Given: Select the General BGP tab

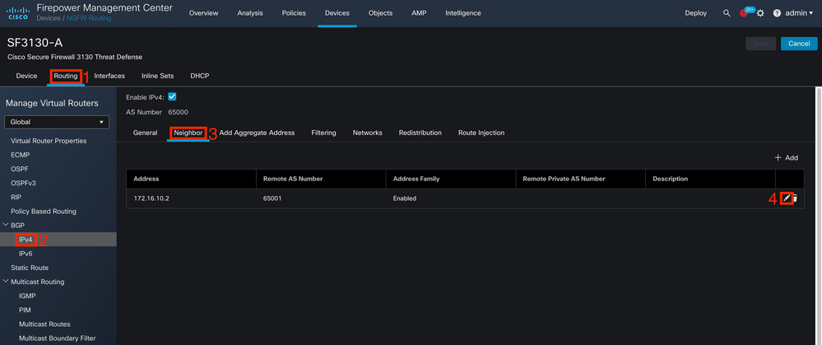Looking at the screenshot, I should click(145, 133).
